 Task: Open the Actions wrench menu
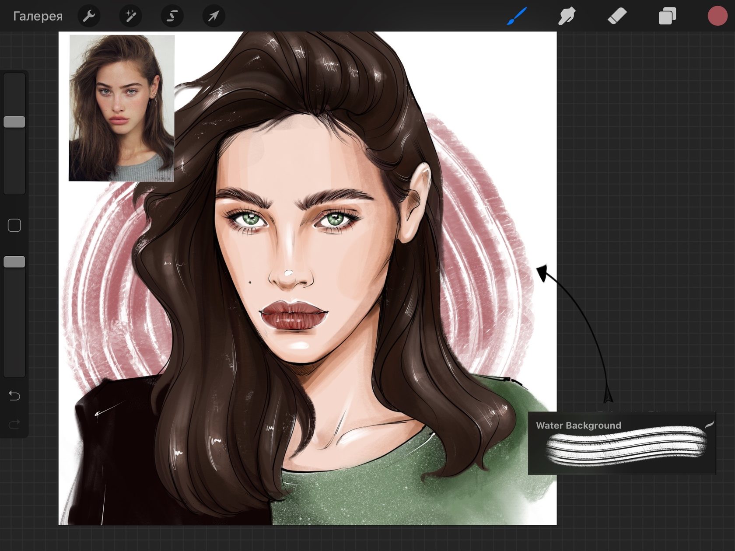89,16
